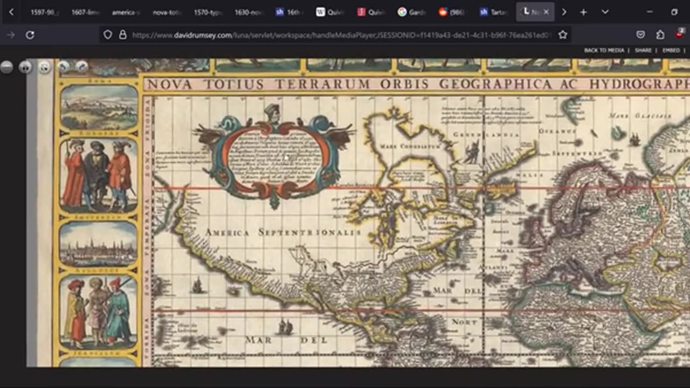690x388 pixels.
Task: Click the red toolbar icon with badge
Action: (x=680, y=35)
